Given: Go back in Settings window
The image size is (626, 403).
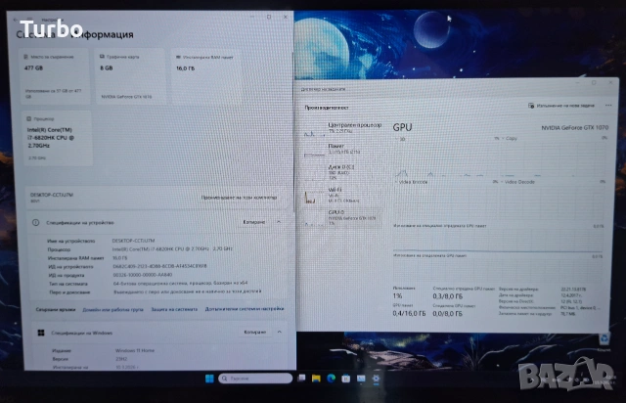Looking at the screenshot, I should point(16,20).
